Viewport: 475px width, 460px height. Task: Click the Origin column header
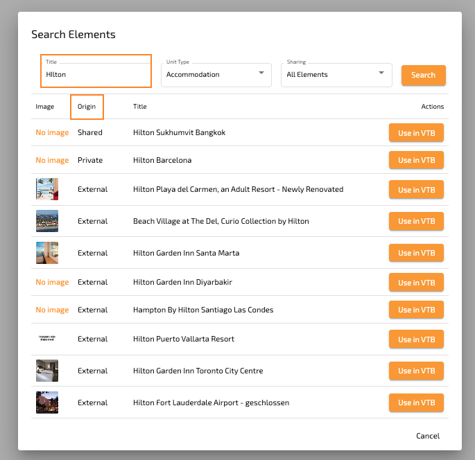click(87, 107)
